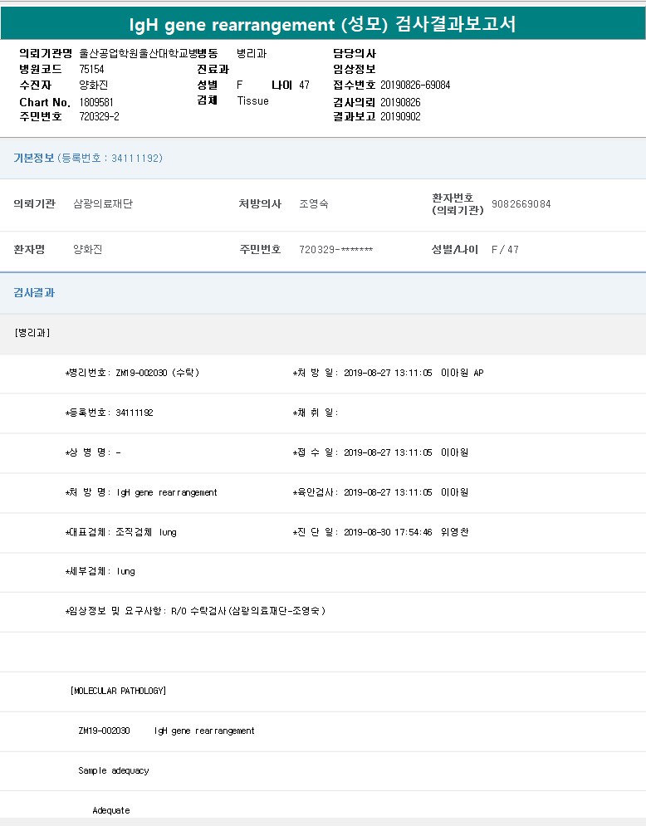Click the 기본정보 section header

click(34, 158)
